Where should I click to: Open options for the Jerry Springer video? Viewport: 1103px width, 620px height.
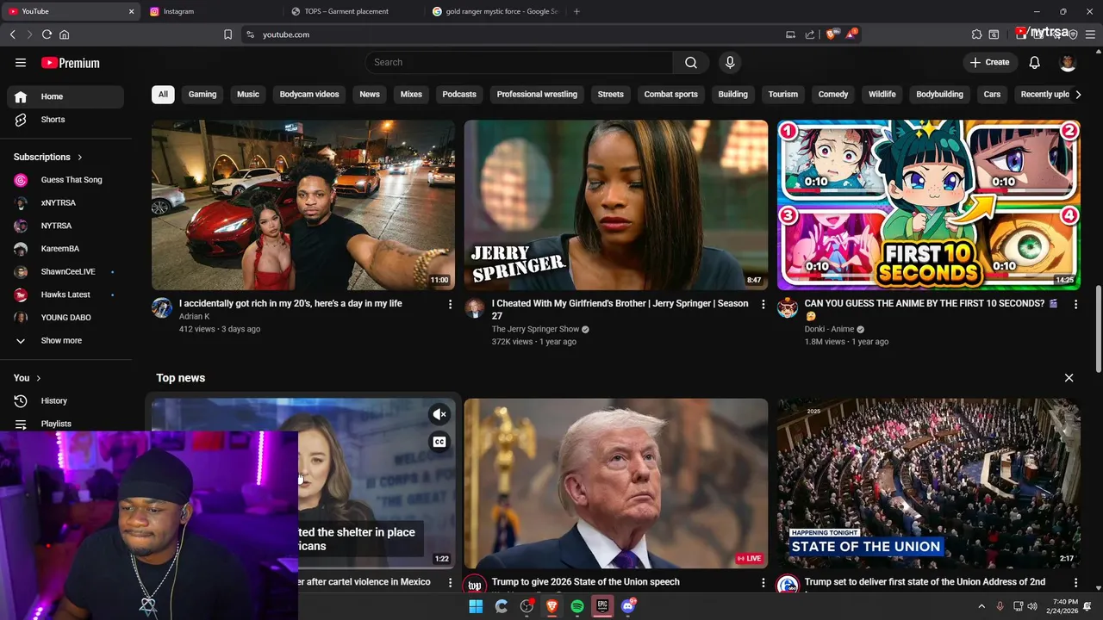pyautogui.click(x=763, y=304)
